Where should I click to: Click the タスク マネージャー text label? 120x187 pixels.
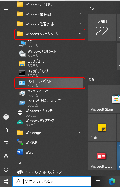pos(39,91)
